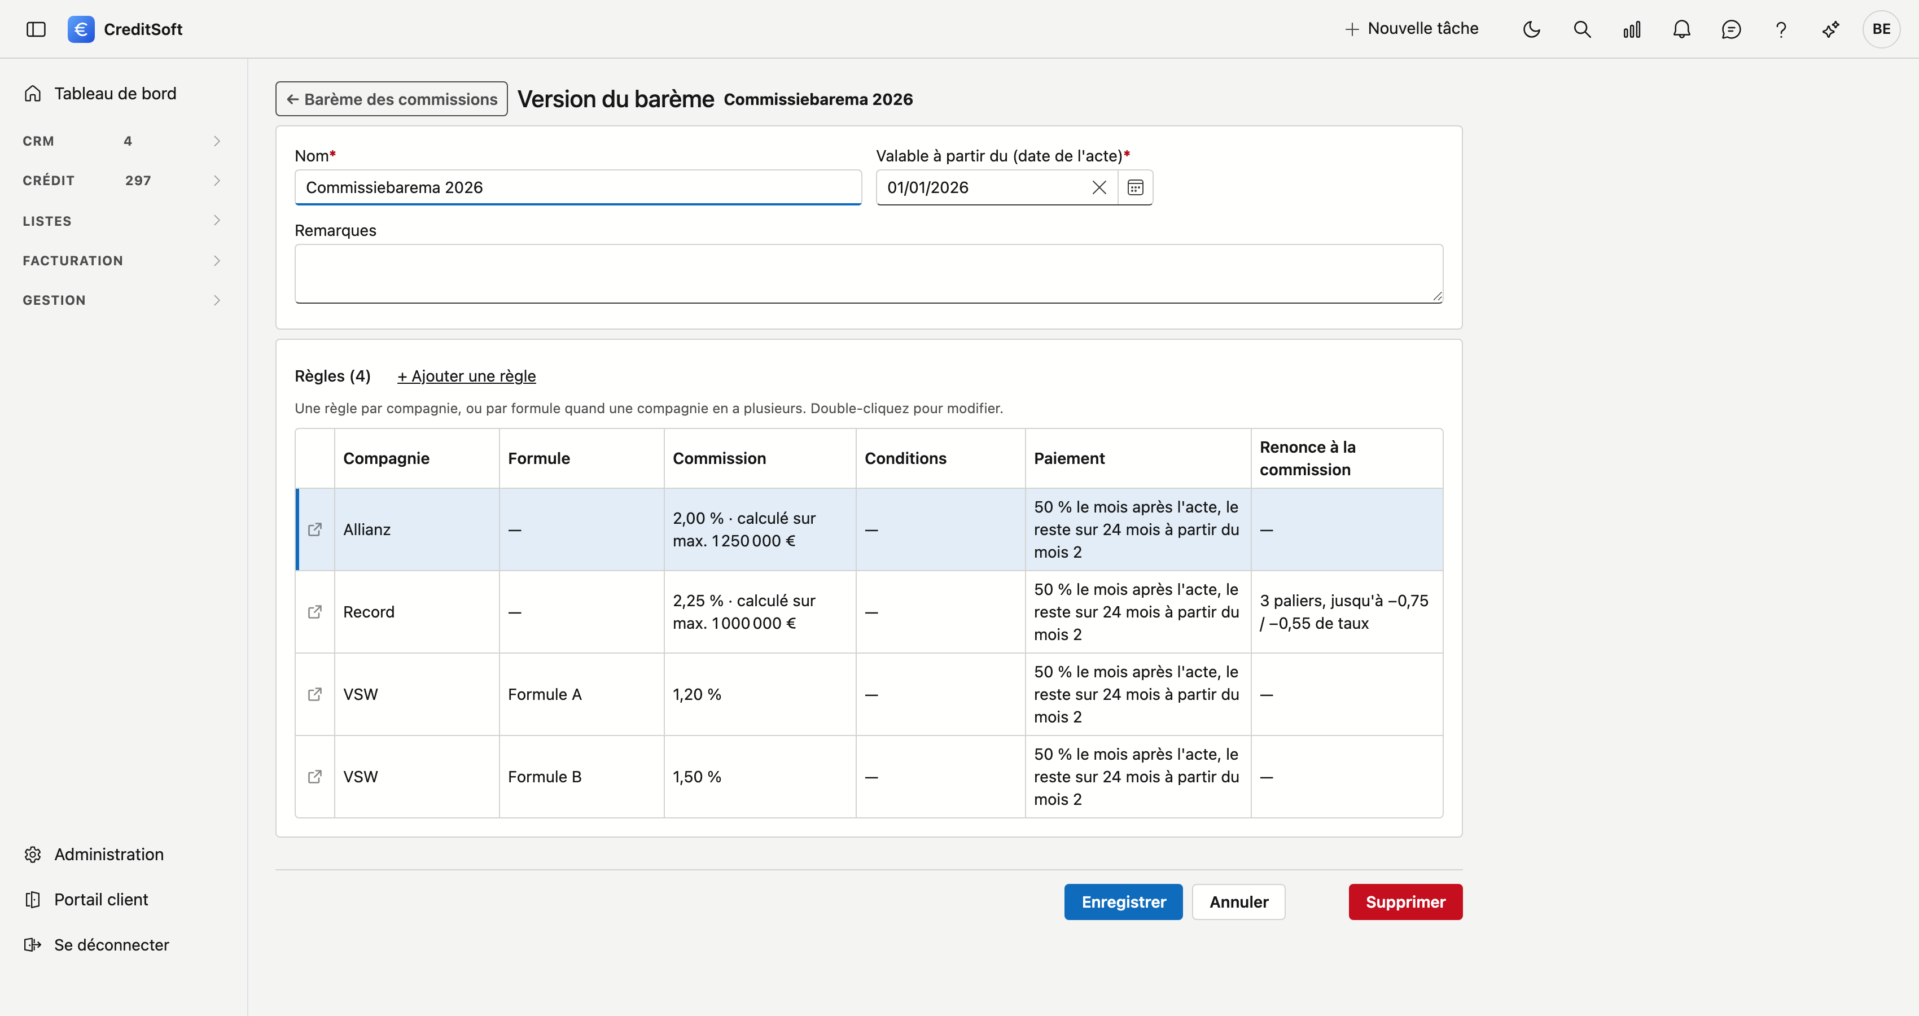Select the Allianz company cell
The height and width of the screenshot is (1016, 1919).
[x=417, y=529]
